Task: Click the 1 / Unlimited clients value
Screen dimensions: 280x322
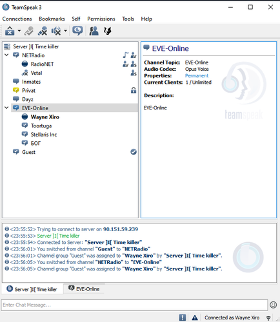Action: (x=199, y=82)
